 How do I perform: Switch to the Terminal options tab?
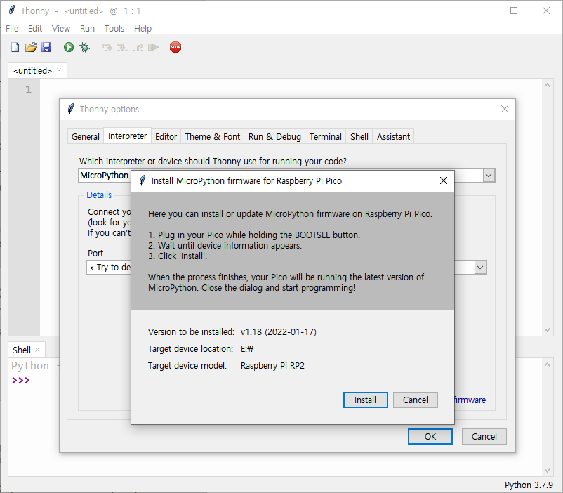(x=325, y=136)
